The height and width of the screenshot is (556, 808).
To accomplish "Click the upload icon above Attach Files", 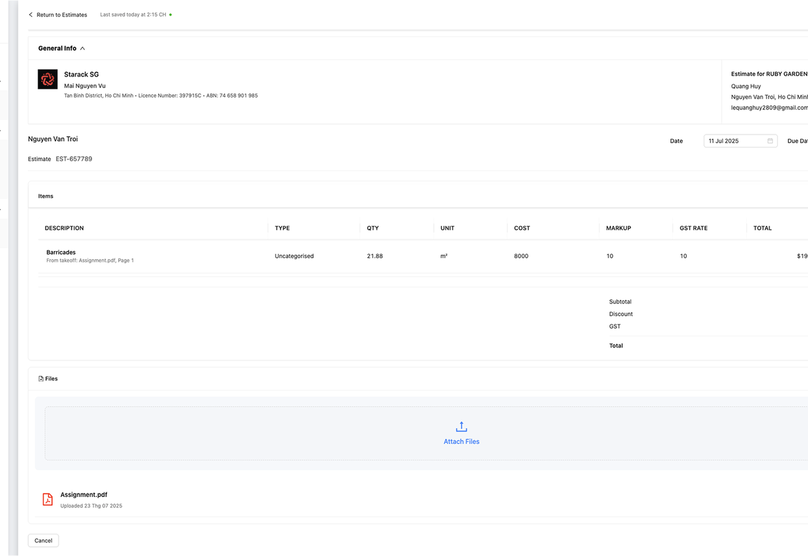I will point(461,427).
